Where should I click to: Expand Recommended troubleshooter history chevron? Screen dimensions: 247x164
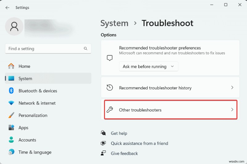[x=232, y=88]
